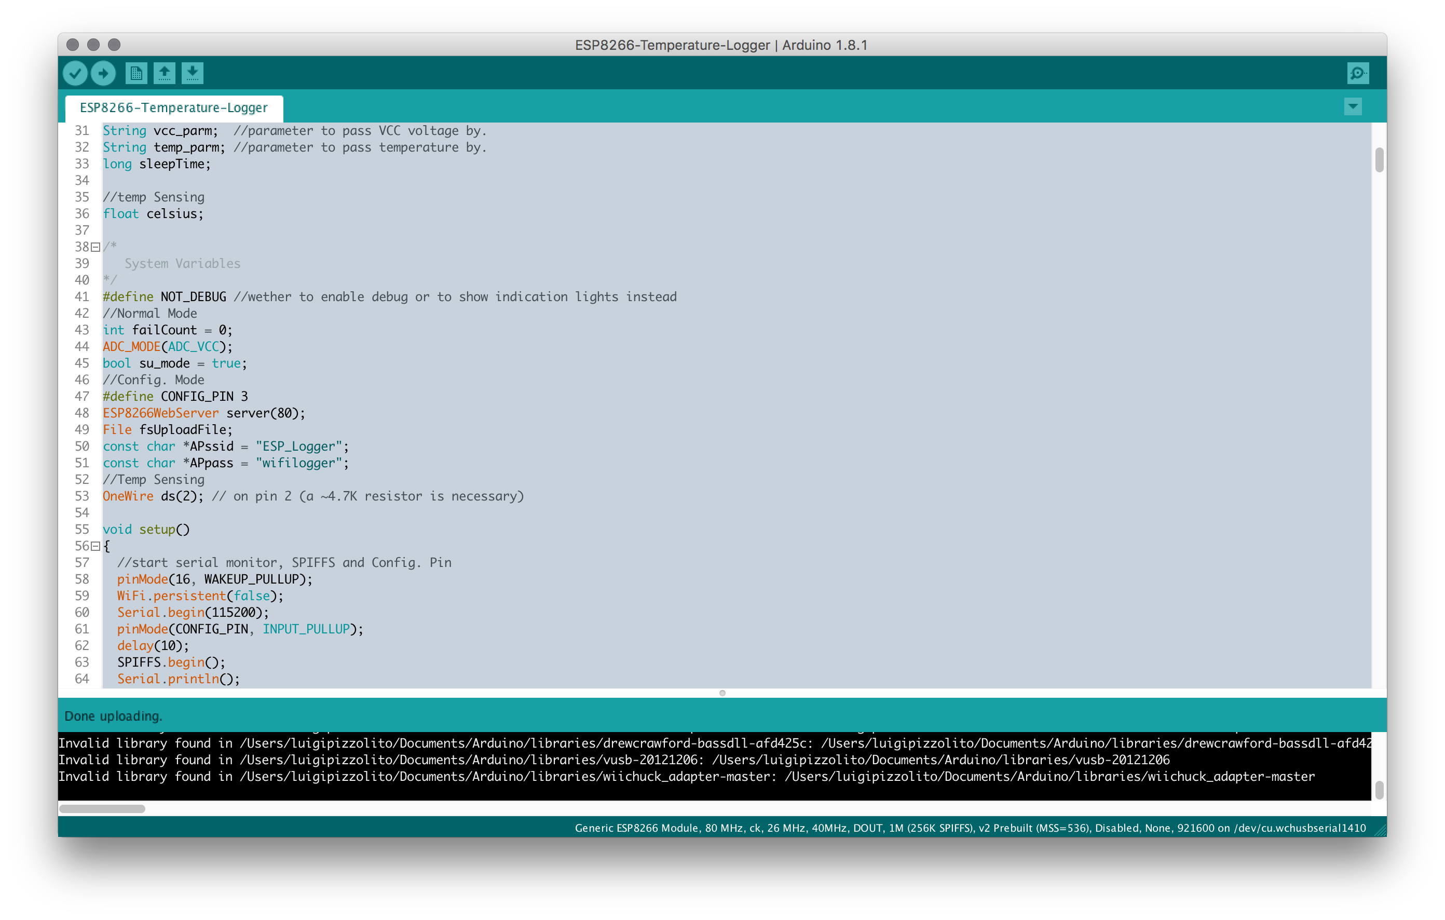Open the tab options dropdown arrow
Screen dimensions: 1445x920
(x=1352, y=106)
